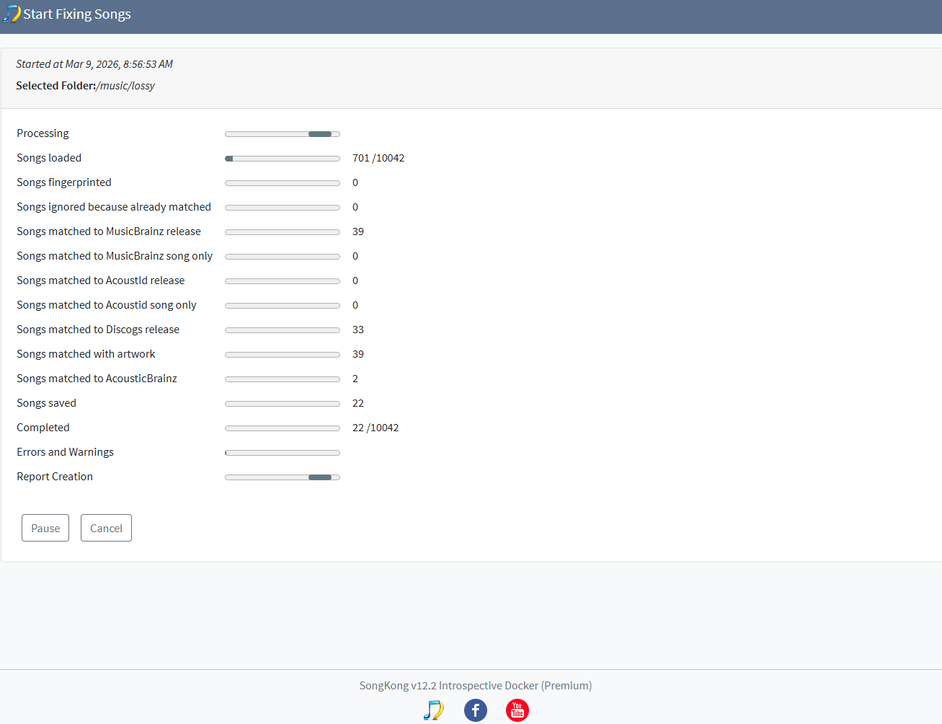Image resolution: width=942 pixels, height=724 pixels.
Task: Open the SongKong YouTube channel icon
Action: coord(517,710)
